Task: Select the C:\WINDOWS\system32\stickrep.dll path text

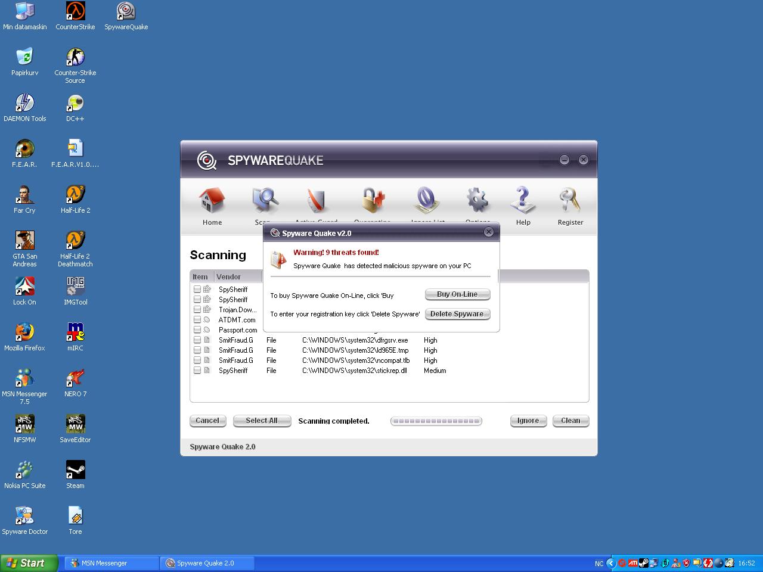Action: click(x=354, y=371)
